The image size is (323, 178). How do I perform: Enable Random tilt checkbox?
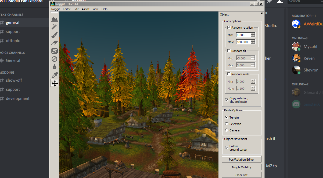[229, 51]
